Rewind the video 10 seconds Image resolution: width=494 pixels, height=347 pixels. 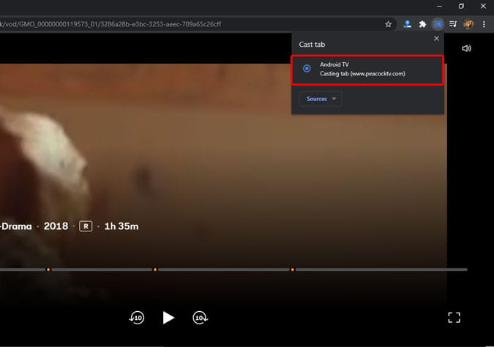137,318
